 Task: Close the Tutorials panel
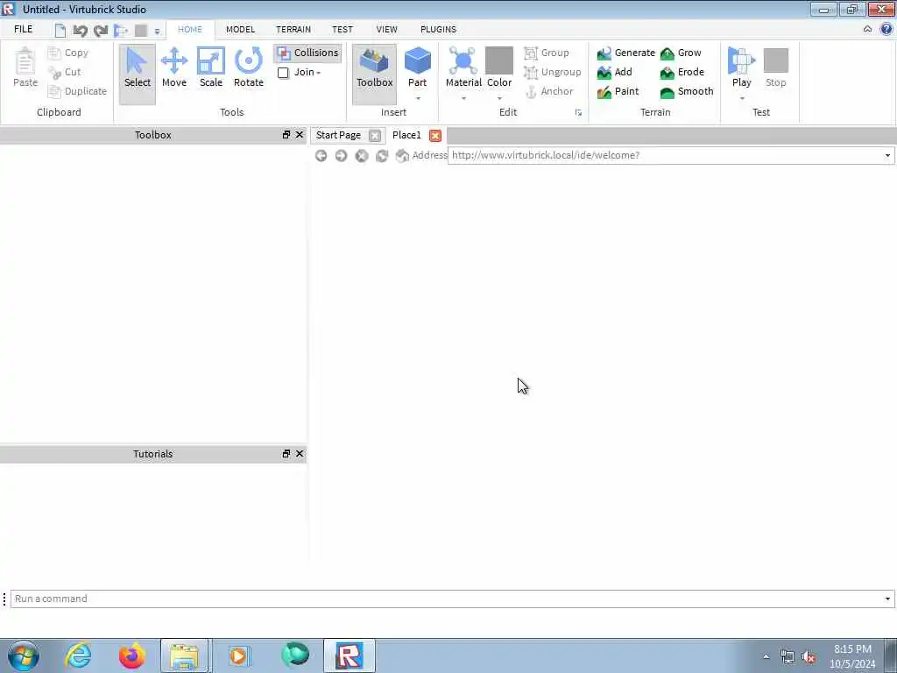(x=300, y=454)
